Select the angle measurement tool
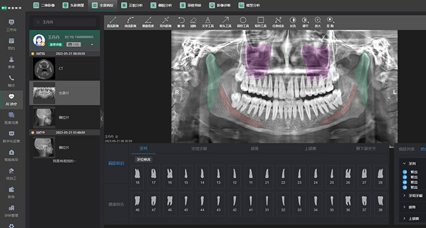The width and height of the screenshot is (426, 228). click(x=148, y=22)
